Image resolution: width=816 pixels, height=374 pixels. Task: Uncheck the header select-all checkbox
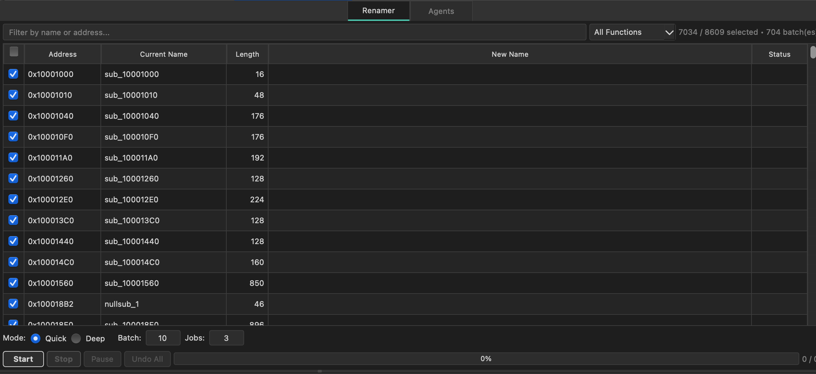tap(14, 52)
